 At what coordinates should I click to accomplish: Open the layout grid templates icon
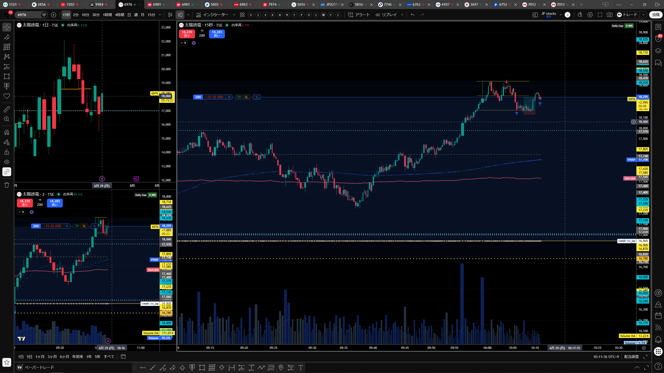point(242,15)
